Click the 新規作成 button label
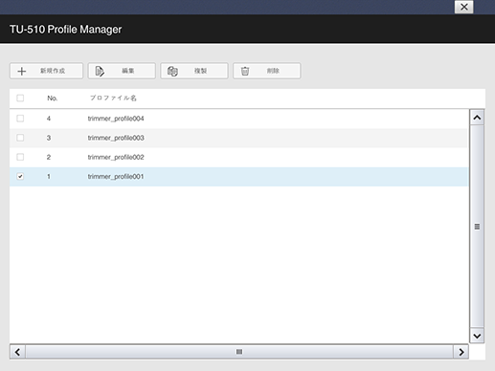Viewport: 495px width, 371px height. (x=53, y=71)
